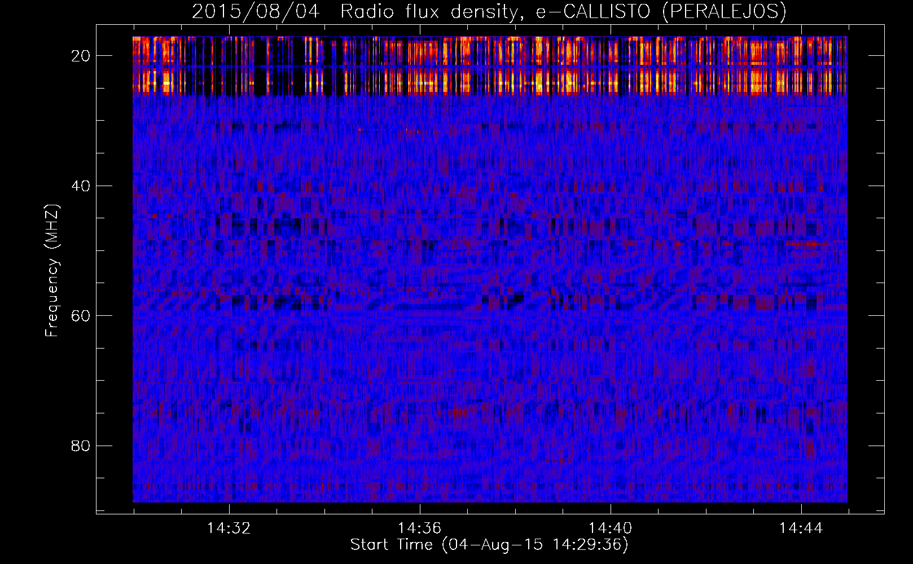Click the frequency tick label '40'
Viewport: 913px width, 564px height.
click(81, 186)
